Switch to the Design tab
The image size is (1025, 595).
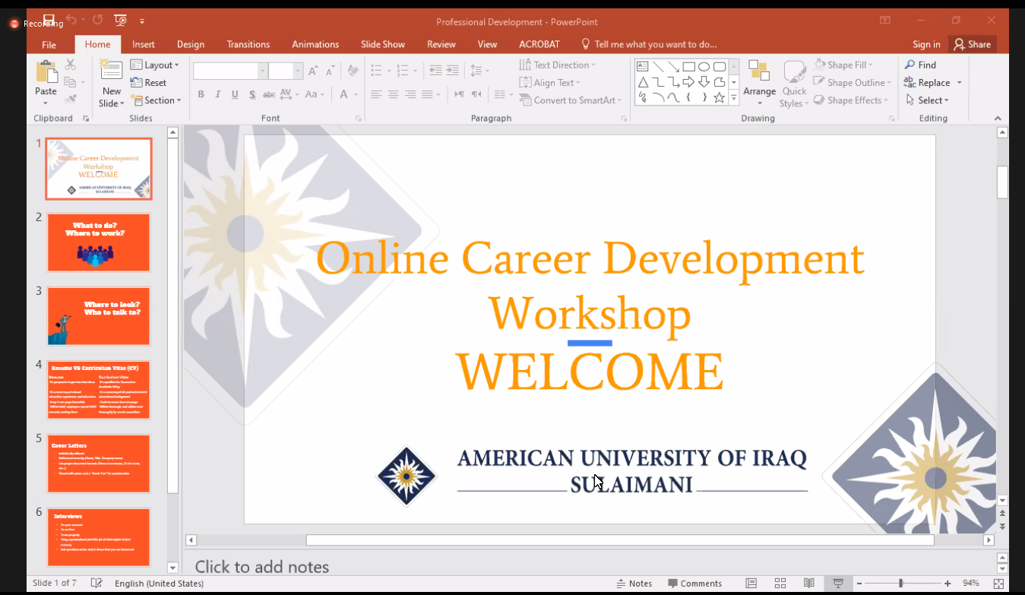point(191,44)
